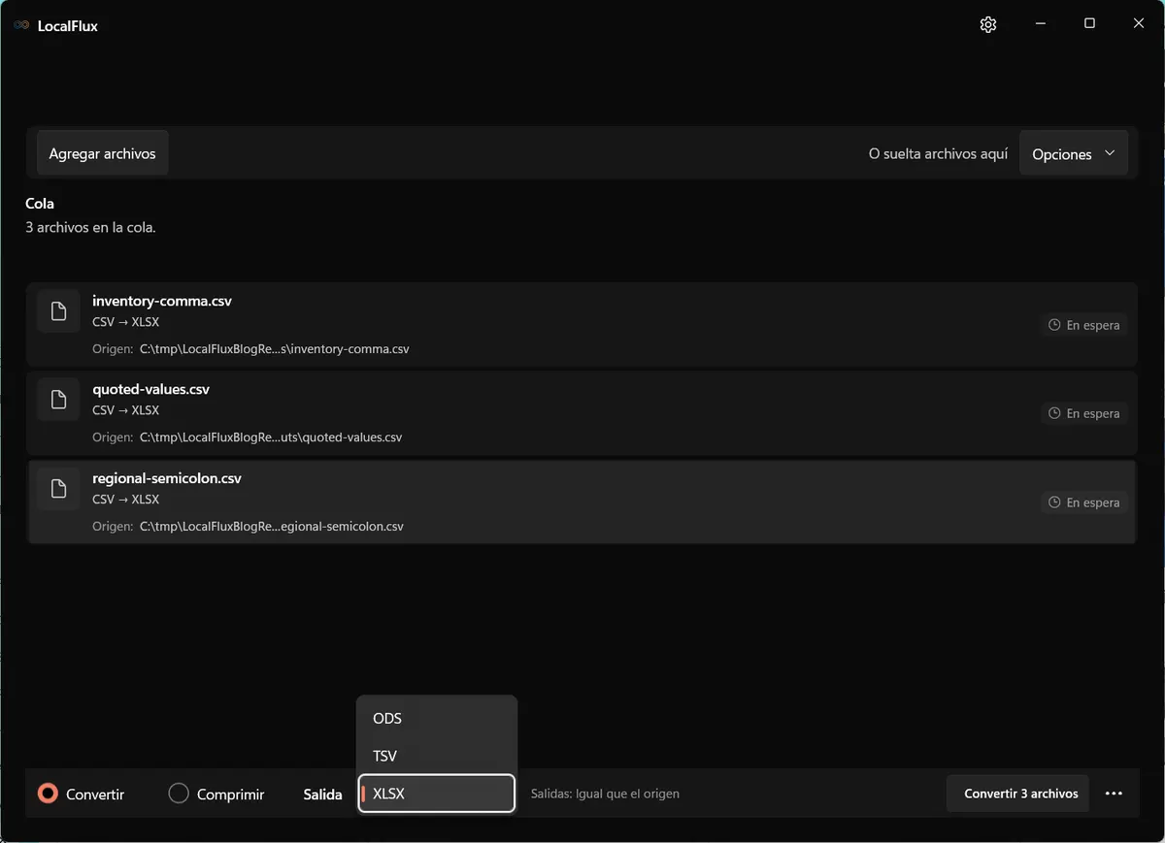Select the regional-semicolon.csv file name

click(x=167, y=478)
